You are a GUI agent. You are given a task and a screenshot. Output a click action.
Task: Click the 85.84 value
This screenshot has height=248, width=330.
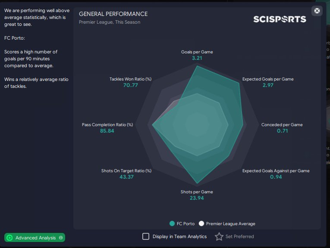pos(107,131)
